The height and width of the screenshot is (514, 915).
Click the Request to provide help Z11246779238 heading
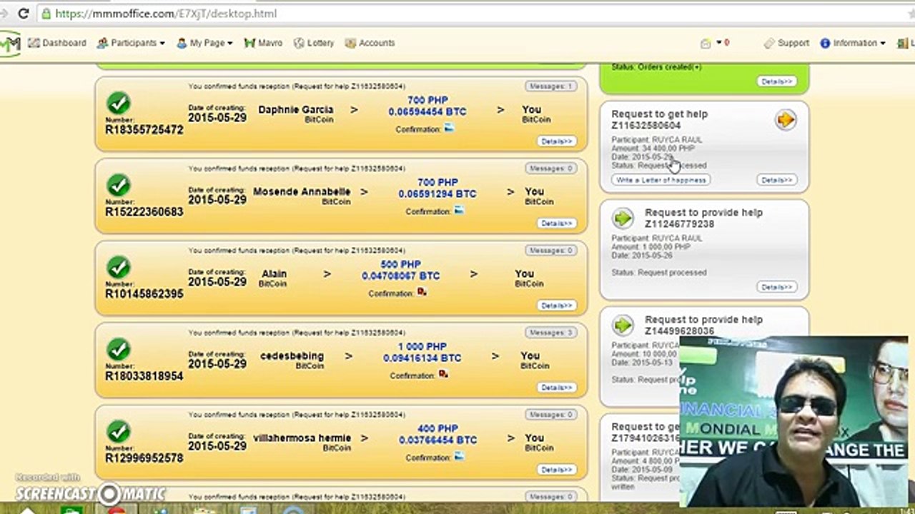pyautogui.click(x=703, y=218)
